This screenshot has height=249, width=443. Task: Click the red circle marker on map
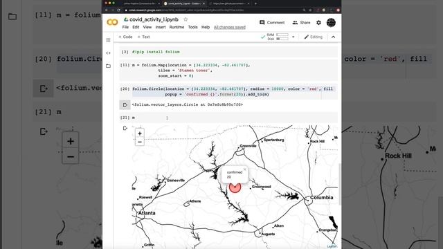pyautogui.click(x=235, y=187)
